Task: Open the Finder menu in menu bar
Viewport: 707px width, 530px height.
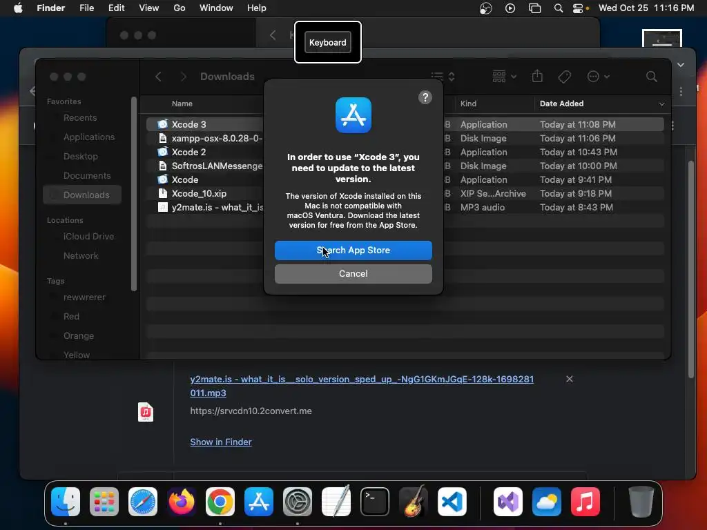Action: tap(51, 8)
